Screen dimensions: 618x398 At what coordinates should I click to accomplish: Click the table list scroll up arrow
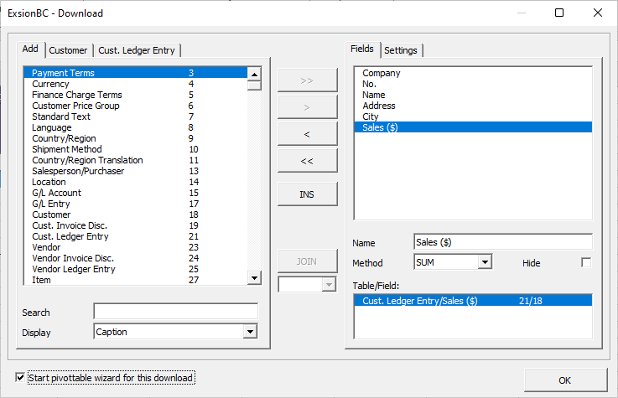point(254,74)
